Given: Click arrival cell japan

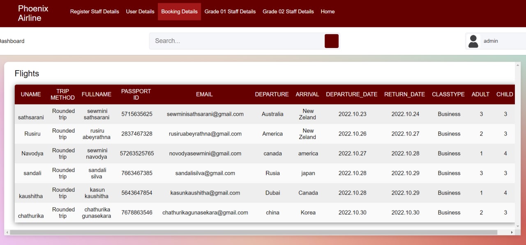Looking at the screenshot, I should point(308,173).
